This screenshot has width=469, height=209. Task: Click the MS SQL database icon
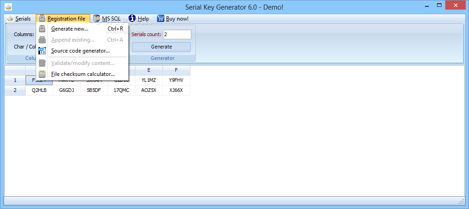(97, 19)
